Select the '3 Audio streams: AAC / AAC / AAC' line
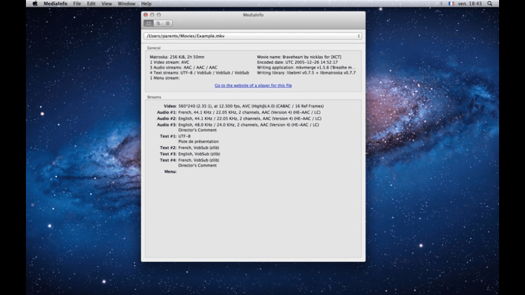 coord(183,67)
